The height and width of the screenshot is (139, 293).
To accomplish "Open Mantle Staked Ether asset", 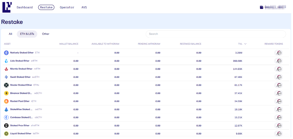I will 21,69.
